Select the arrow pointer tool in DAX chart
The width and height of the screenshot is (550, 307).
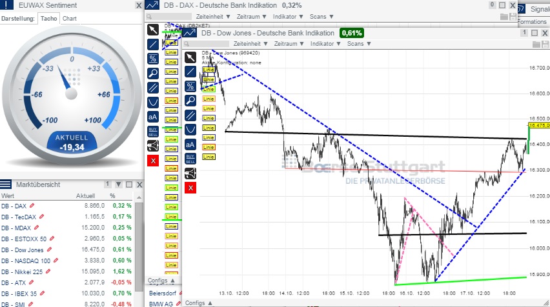point(152,30)
